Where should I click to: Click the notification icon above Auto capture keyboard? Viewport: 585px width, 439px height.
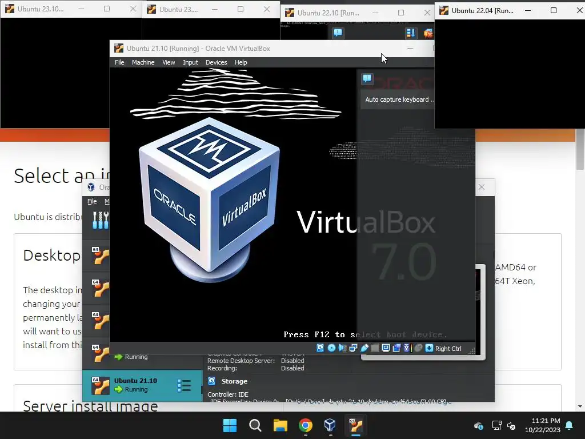pyautogui.click(x=367, y=78)
